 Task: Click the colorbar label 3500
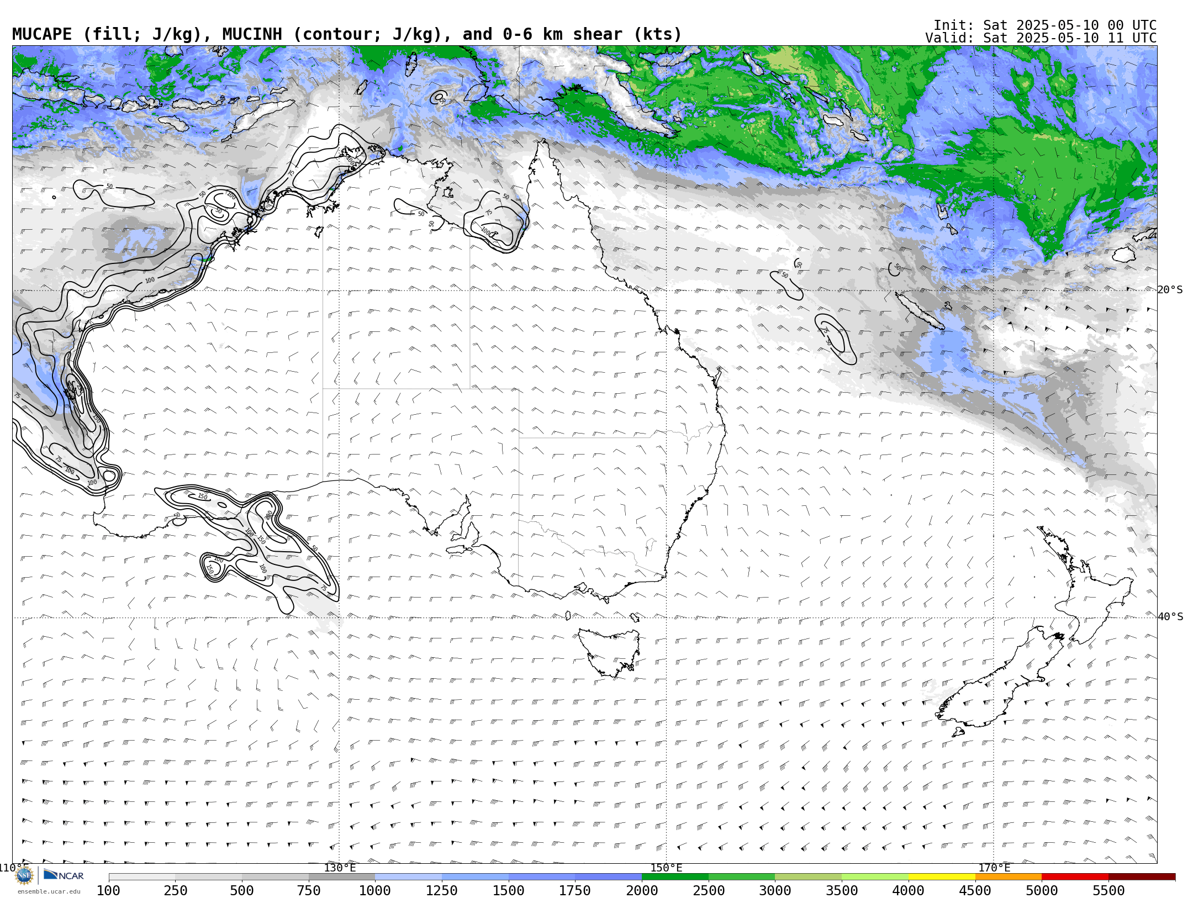click(842, 890)
